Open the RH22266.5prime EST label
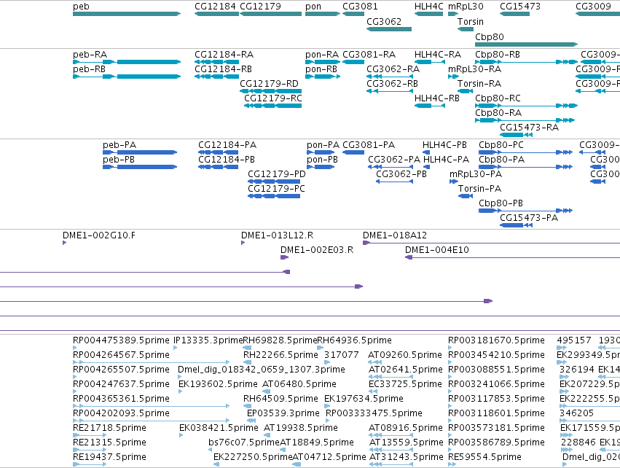 pyautogui.click(x=280, y=355)
